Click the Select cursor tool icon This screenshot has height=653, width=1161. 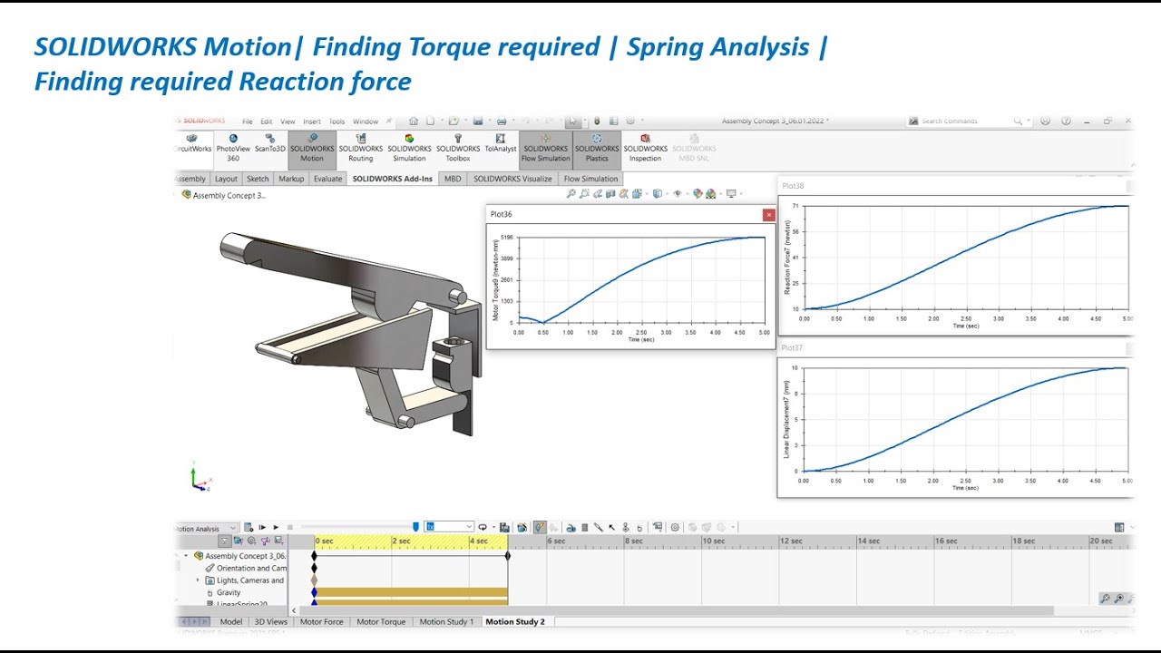click(x=572, y=121)
